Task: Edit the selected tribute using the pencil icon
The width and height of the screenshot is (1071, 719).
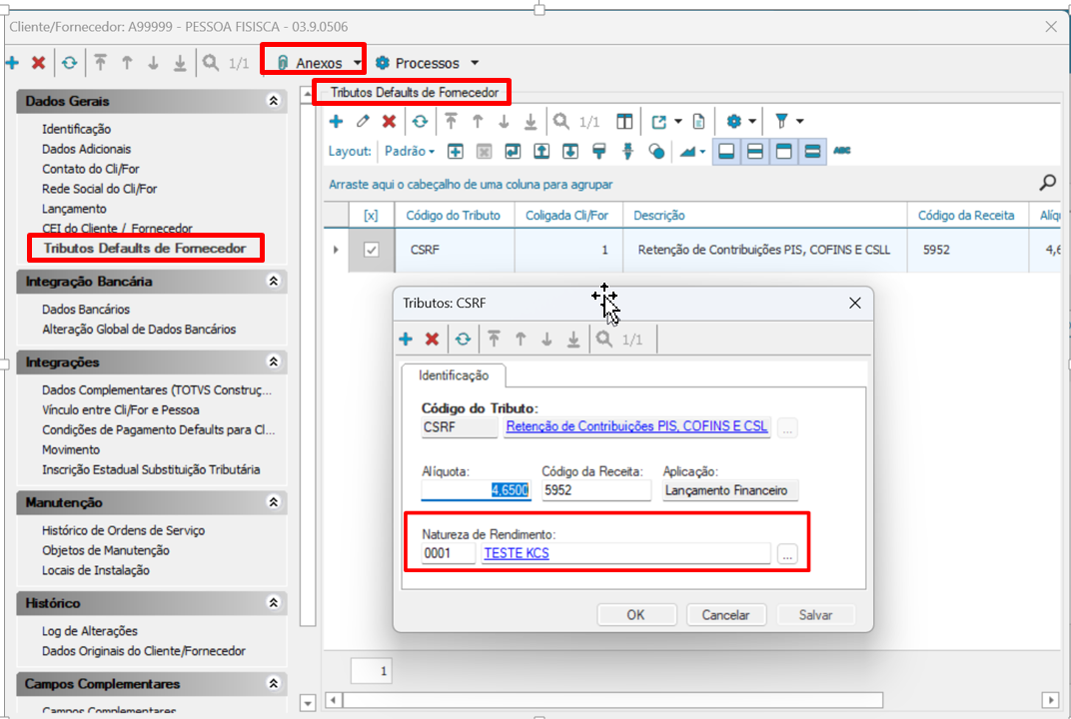Action: (363, 121)
